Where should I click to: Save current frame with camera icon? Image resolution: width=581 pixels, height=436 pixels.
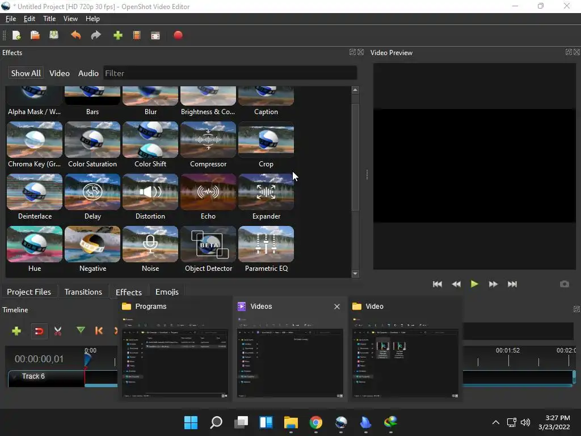565,284
